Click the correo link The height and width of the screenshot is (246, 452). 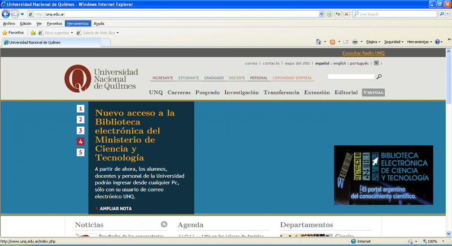(251, 63)
